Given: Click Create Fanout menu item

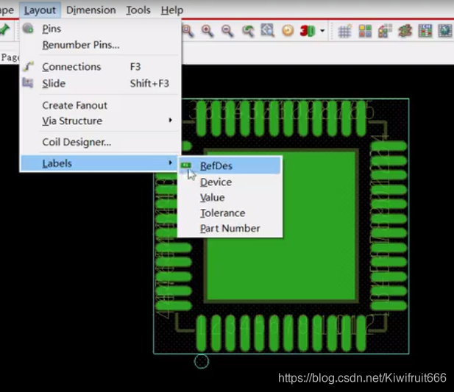Looking at the screenshot, I should 101,105.
